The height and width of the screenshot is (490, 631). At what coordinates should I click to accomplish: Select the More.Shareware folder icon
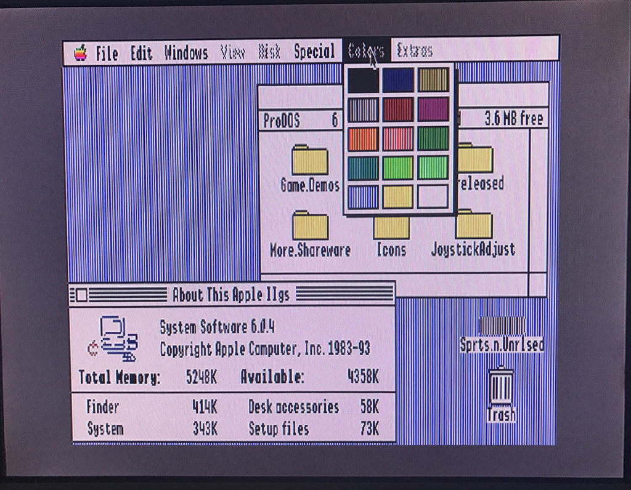click(x=311, y=225)
